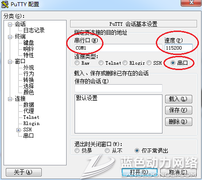Select 默认设置 in saved sessions list
202x180 pixels.
[87, 98]
